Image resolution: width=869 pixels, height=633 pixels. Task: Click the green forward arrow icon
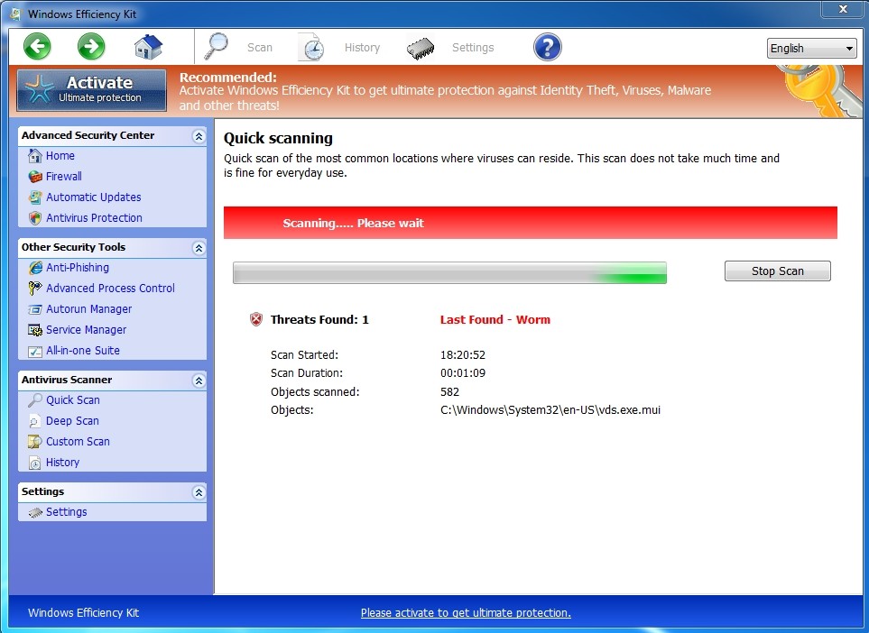coord(91,47)
